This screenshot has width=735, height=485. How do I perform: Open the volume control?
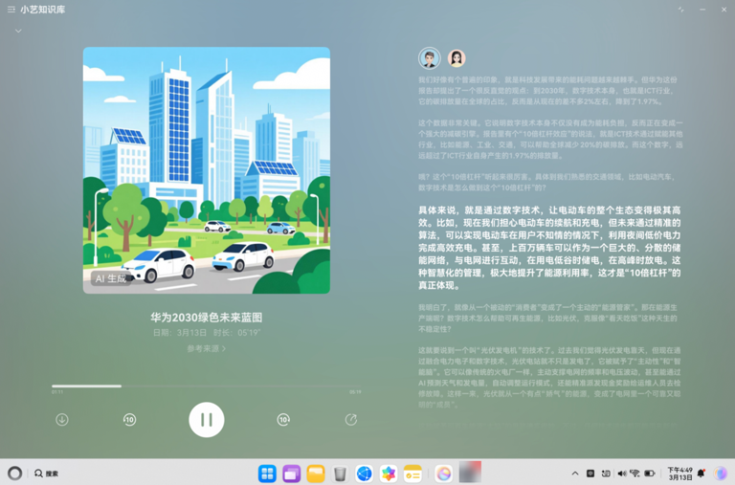pos(621,474)
